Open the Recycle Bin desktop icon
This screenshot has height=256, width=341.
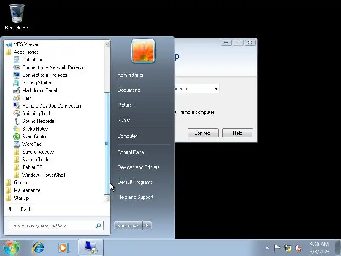(x=17, y=17)
